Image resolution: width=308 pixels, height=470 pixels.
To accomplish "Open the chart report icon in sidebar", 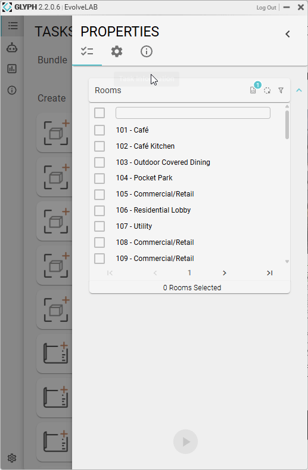I will coord(12,69).
